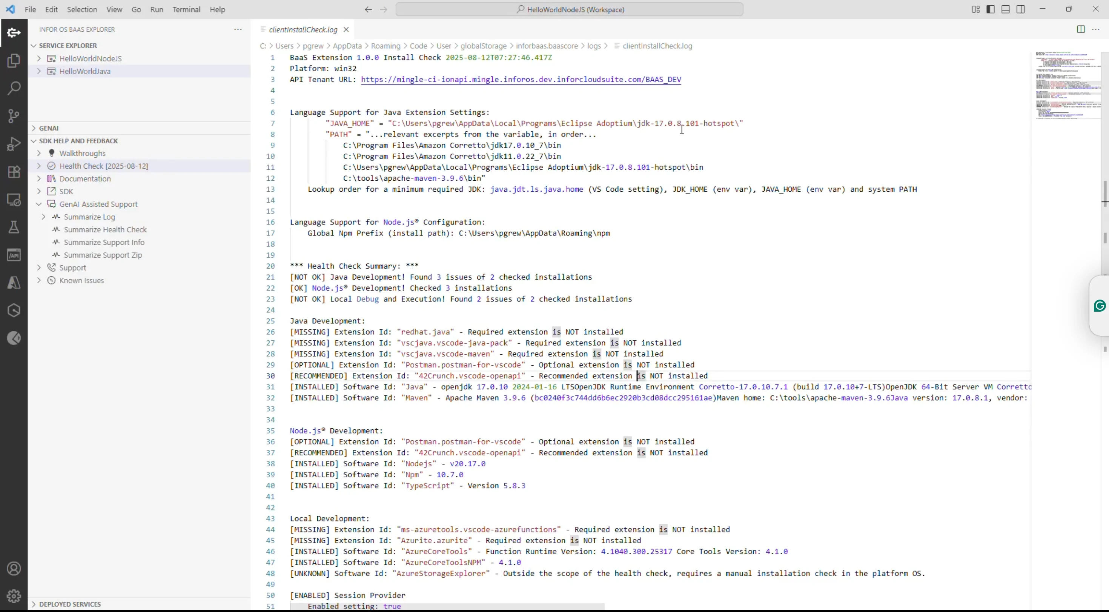Open the Extensions view
Viewport: 1109px width, 612px height.
(x=14, y=171)
